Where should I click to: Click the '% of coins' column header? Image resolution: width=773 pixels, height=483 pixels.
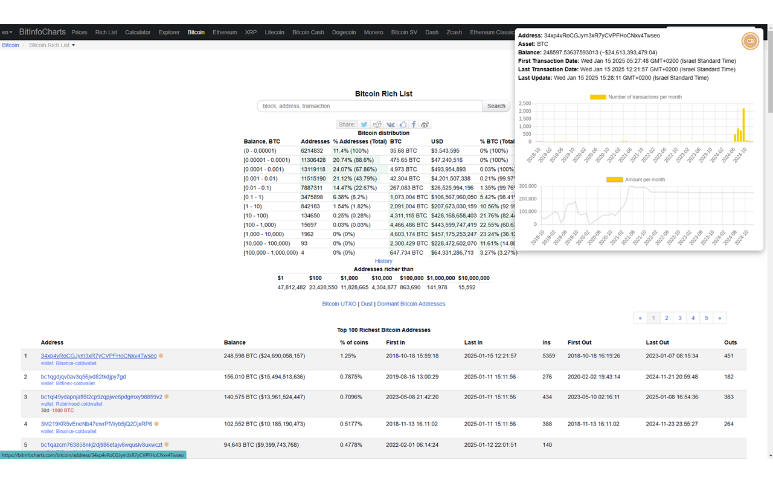(x=353, y=343)
